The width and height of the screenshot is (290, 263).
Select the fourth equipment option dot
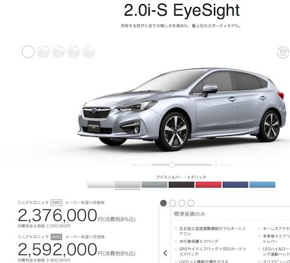[191, 203]
